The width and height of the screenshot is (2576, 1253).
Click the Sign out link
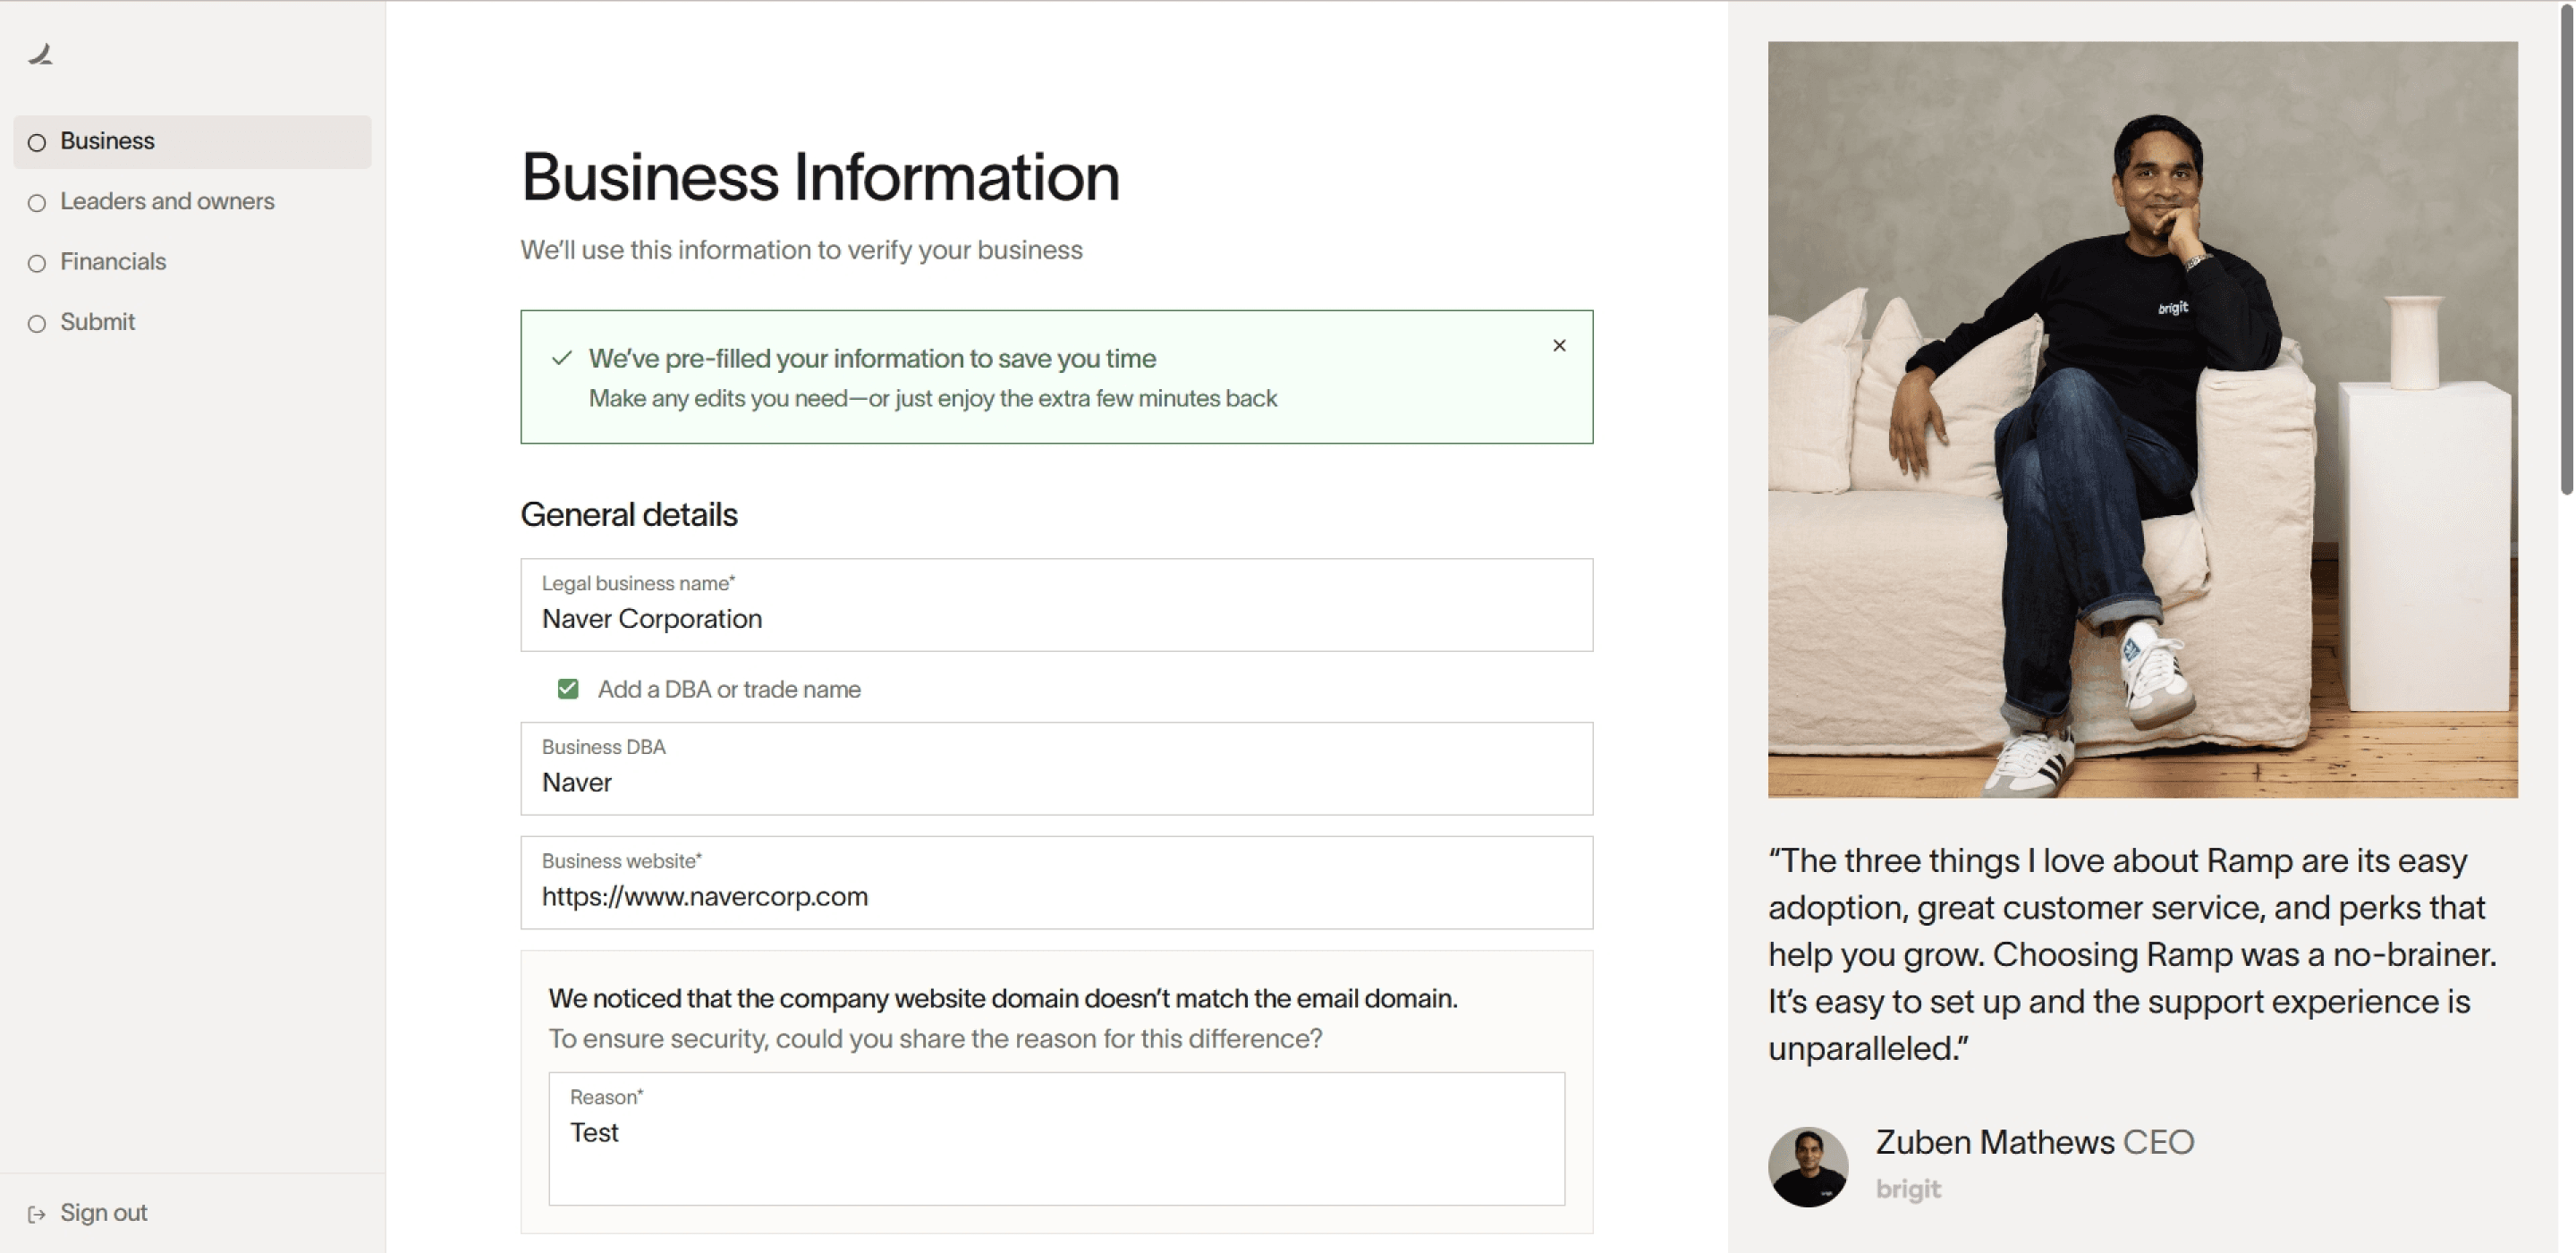(x=103, y=1212)
